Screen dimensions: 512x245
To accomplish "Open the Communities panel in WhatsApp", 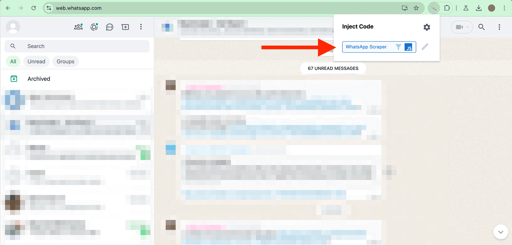I will coord(78,27).
